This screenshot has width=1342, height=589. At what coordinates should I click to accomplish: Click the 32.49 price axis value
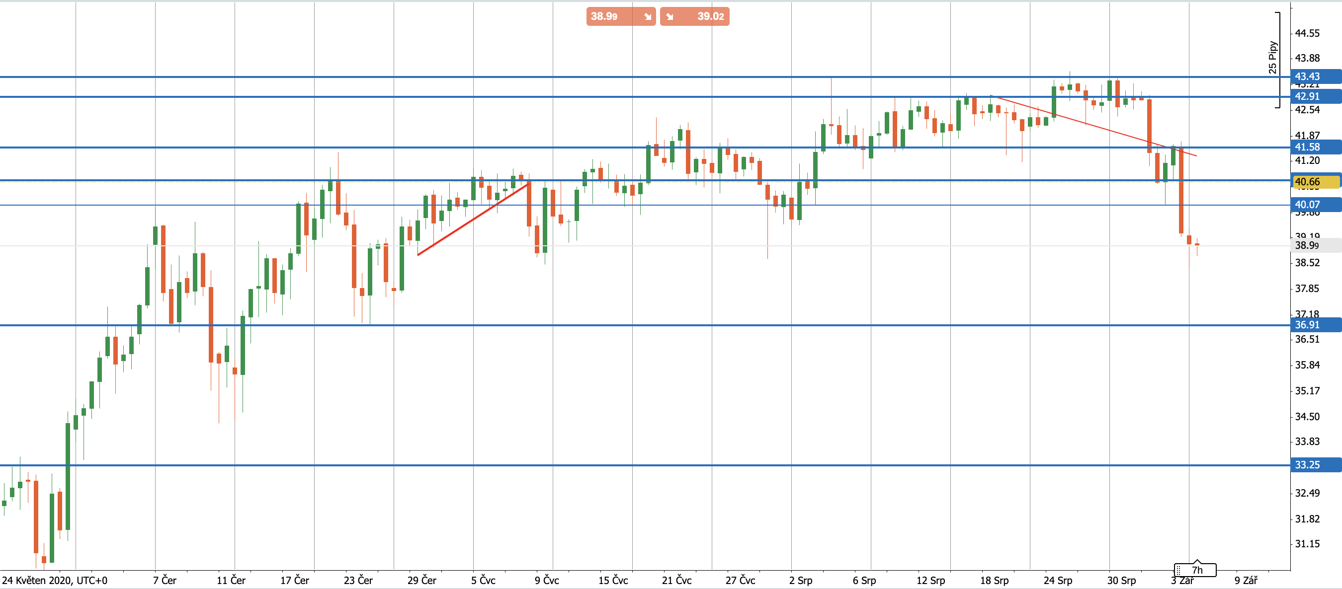point(1307,493)
